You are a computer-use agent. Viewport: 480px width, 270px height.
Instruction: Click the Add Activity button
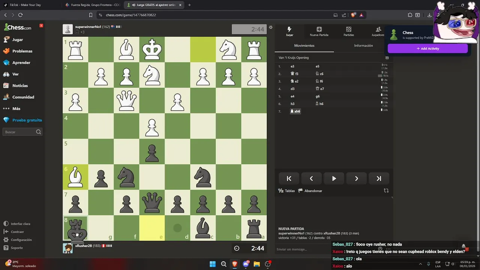[428, 48]
